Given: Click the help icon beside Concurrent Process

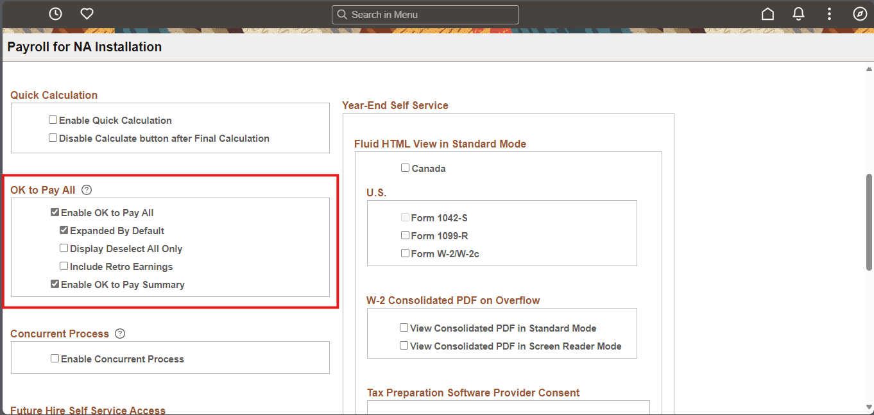Looking at the screenshot, I should click(119, 333).
